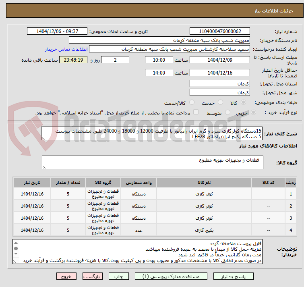Click the خروج exit button
This screenshot has height=287, width=304.
[66, 277]
